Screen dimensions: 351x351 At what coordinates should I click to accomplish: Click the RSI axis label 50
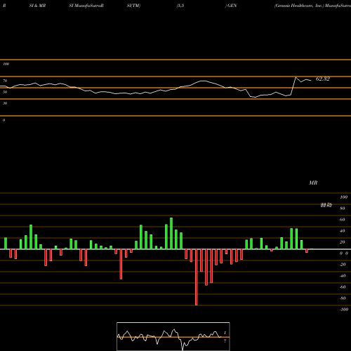(x=5, y=92)
